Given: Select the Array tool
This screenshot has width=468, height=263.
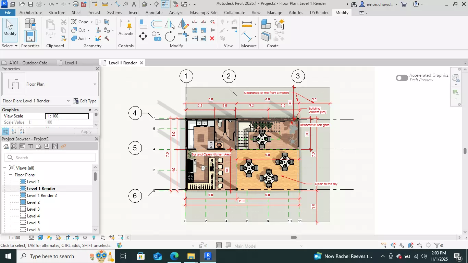Looking at the screenshot, I should (195, 30).
